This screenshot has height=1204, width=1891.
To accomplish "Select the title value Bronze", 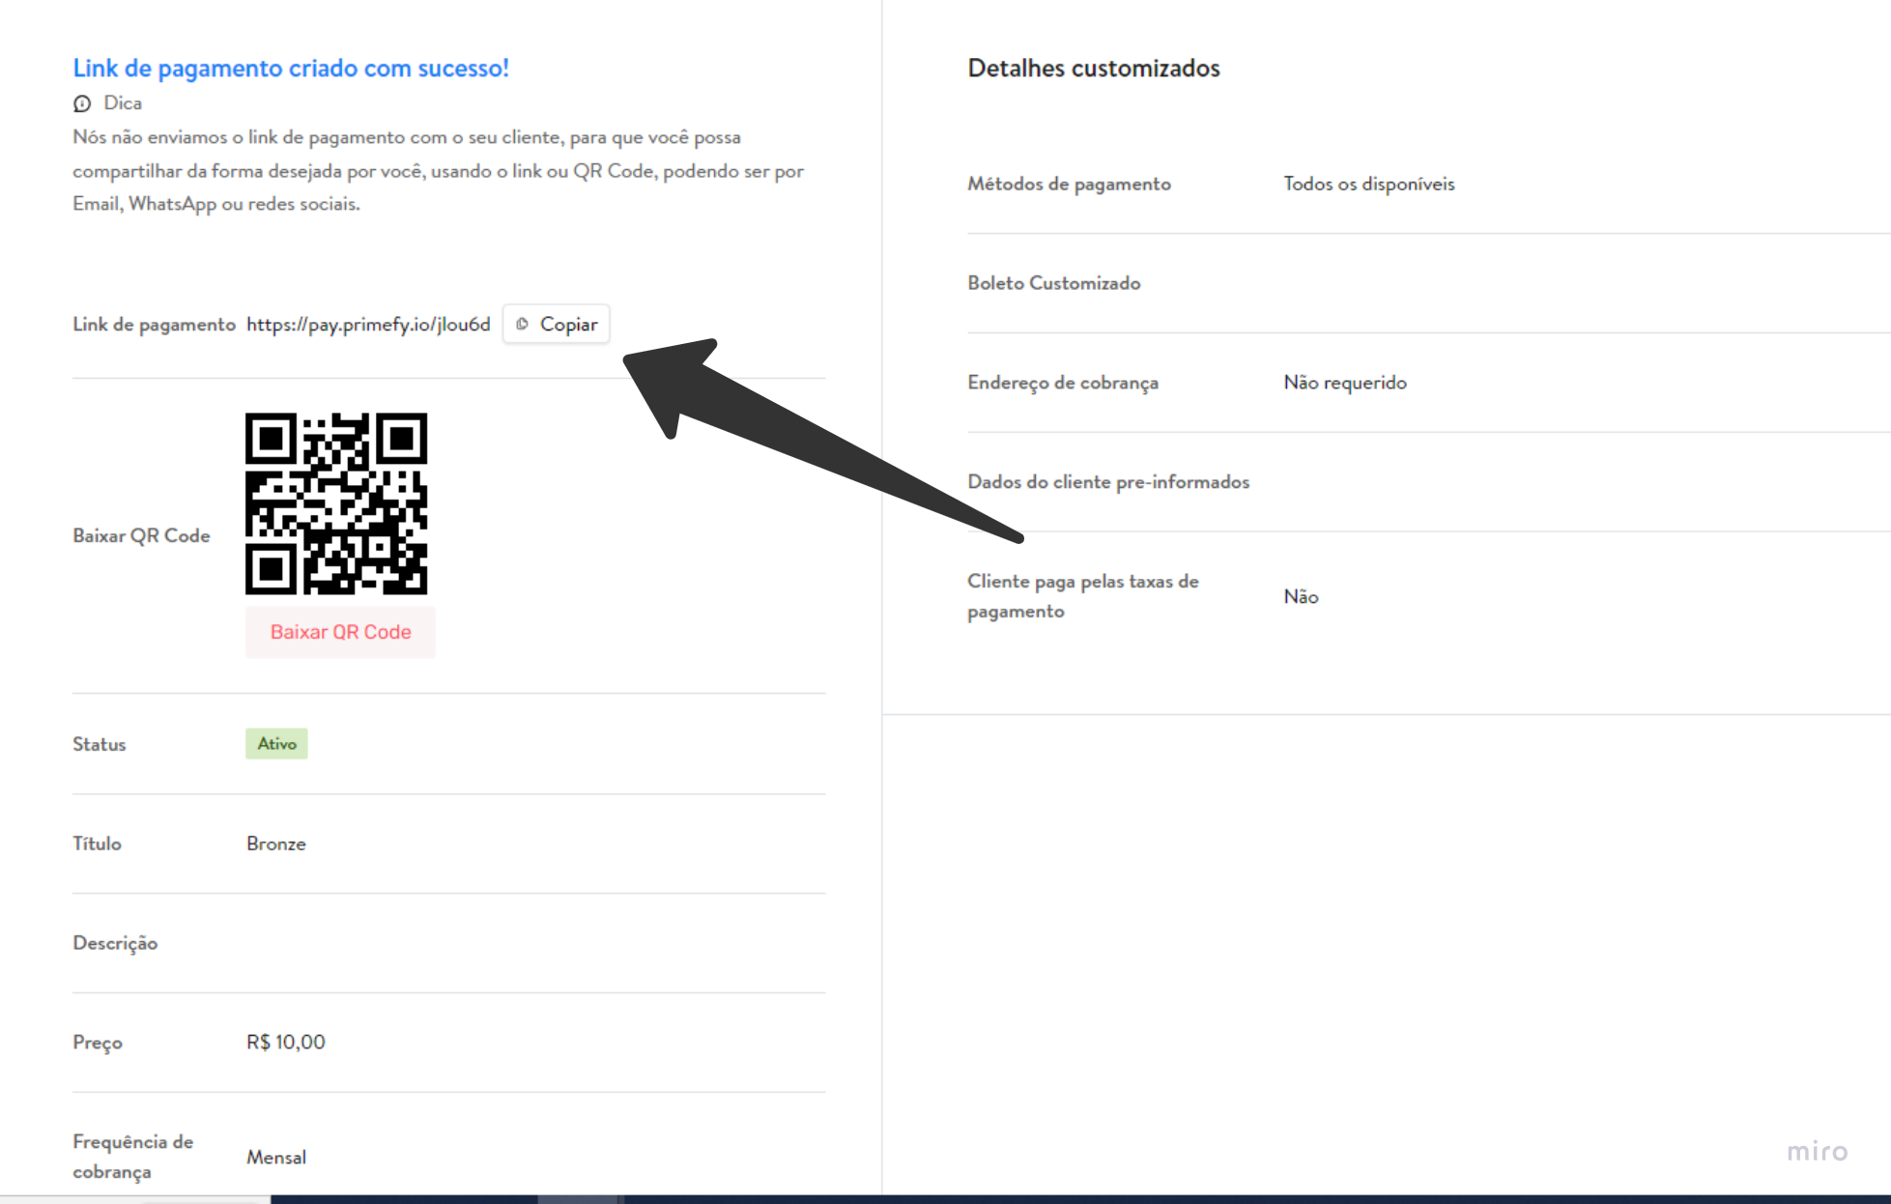I will point(276,844).
